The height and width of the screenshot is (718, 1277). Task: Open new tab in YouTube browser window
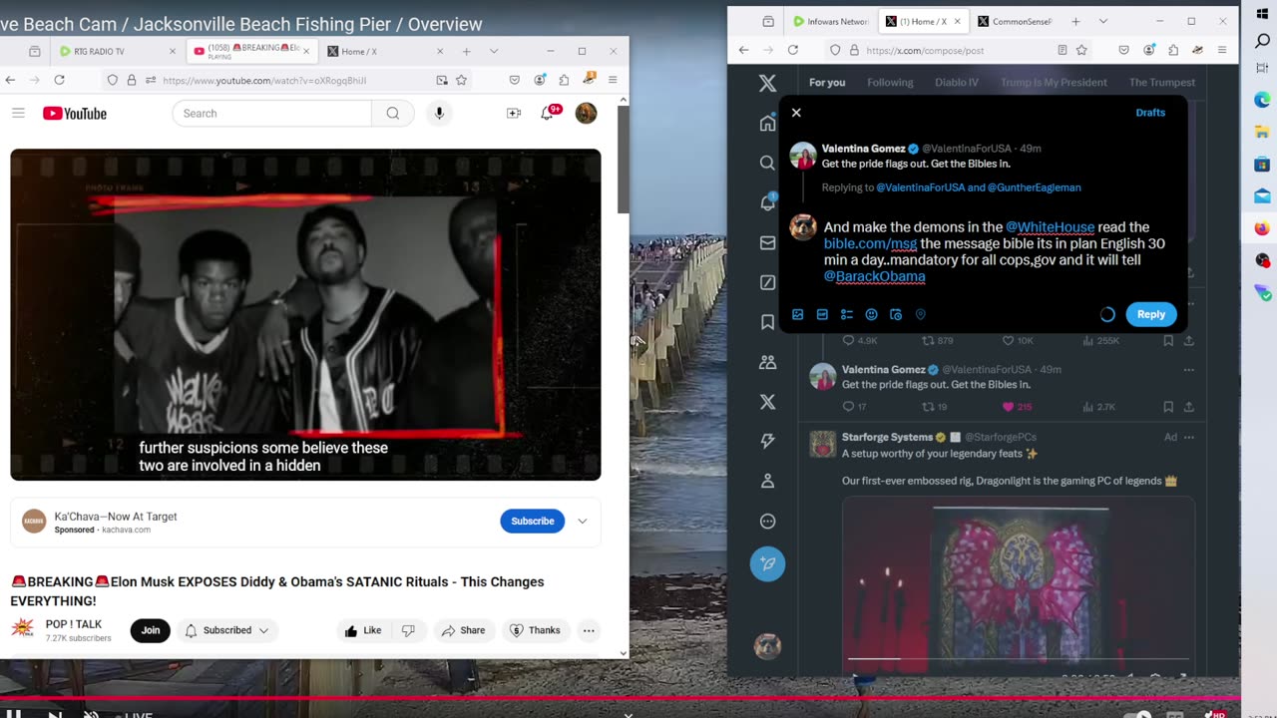pyautogui.click(x=466, y=51)
